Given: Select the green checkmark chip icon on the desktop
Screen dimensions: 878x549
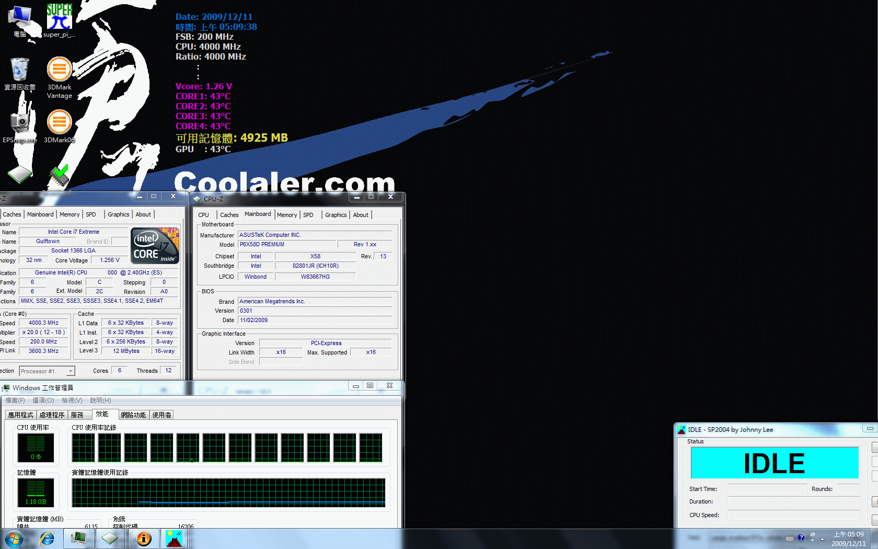Looking at the screenshot, I should [59, 176].
